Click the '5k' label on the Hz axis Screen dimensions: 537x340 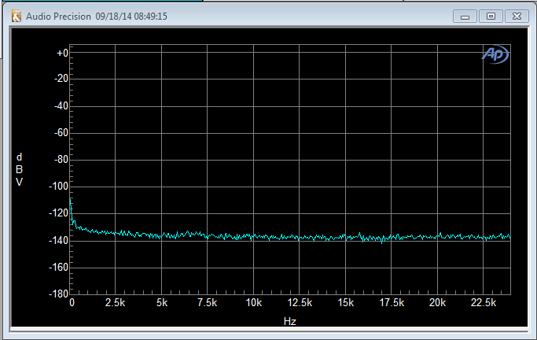click(162, 303)
